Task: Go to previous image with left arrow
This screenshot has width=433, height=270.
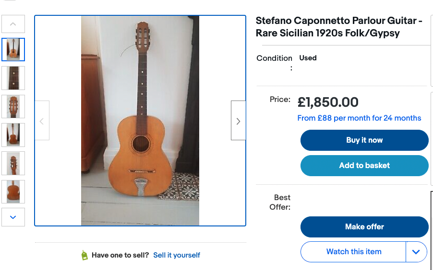Action: point(42,121)
